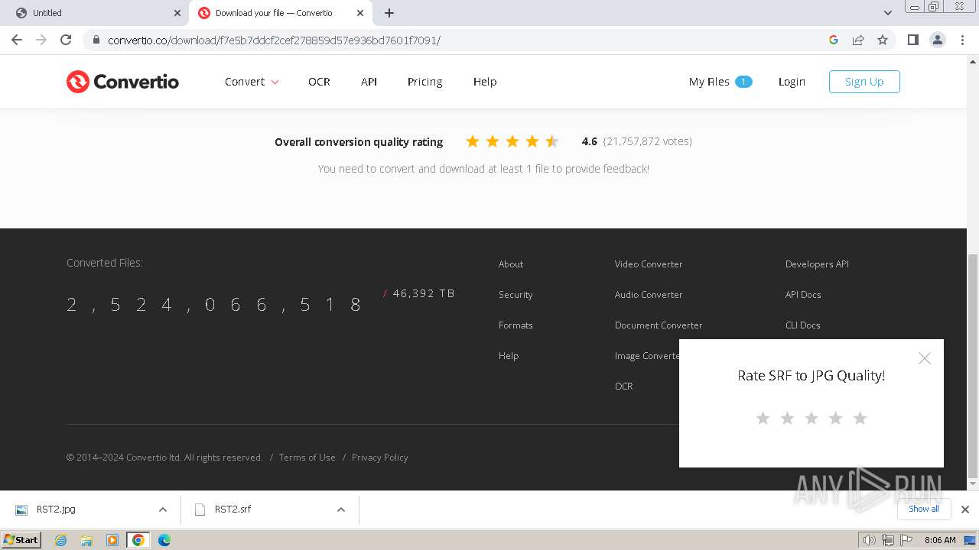Open a new browser tab
The image size is (979, 550).
pos(389,13)
